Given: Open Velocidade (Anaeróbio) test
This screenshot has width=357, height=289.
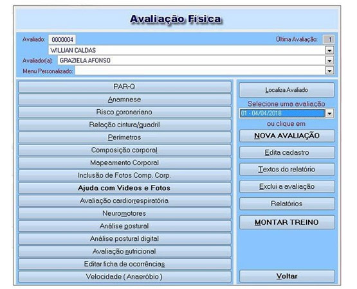Looking at the screenshot, I should pyautogui.click(x=125, y=277).
